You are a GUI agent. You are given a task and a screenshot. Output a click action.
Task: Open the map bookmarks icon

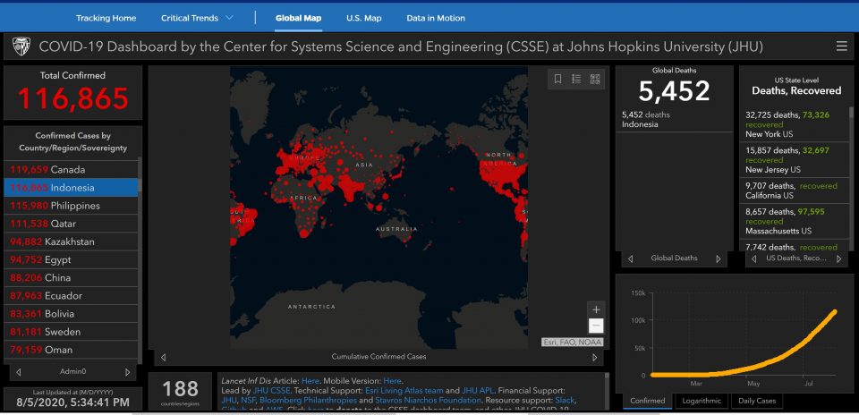pos(558,80)
